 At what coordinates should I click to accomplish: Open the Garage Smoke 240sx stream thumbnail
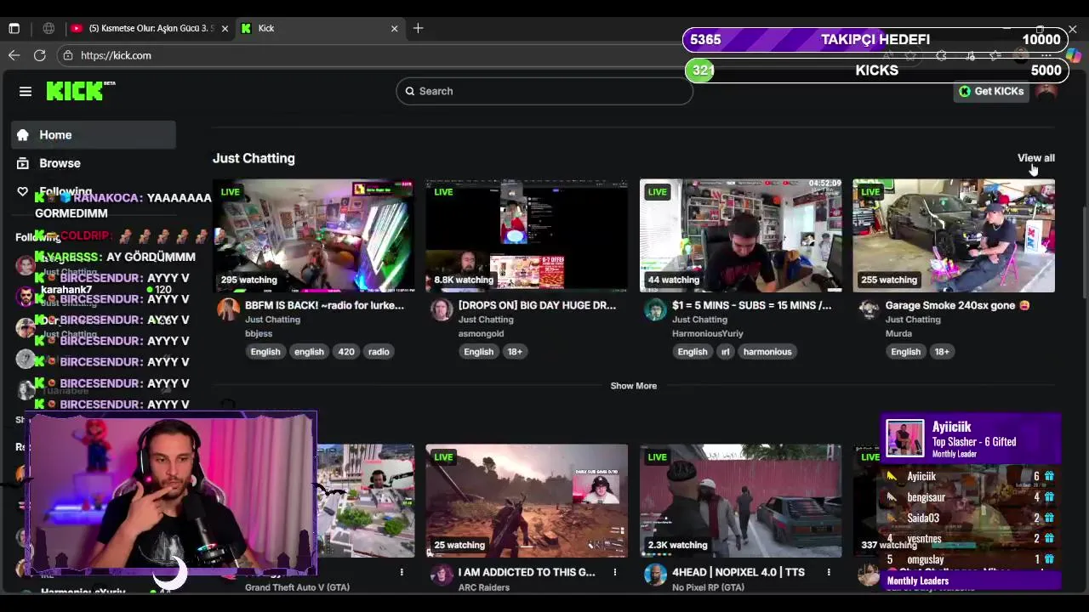pos(954,235)
